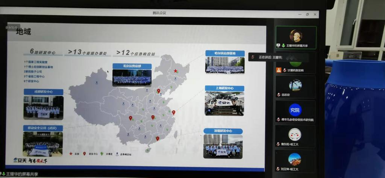Click the 成都研发中心 label
The height and width of the screenshot is (178, 385).
(44, 92)
